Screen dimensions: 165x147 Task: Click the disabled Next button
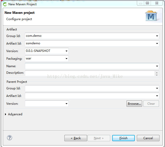click(99, 138)
